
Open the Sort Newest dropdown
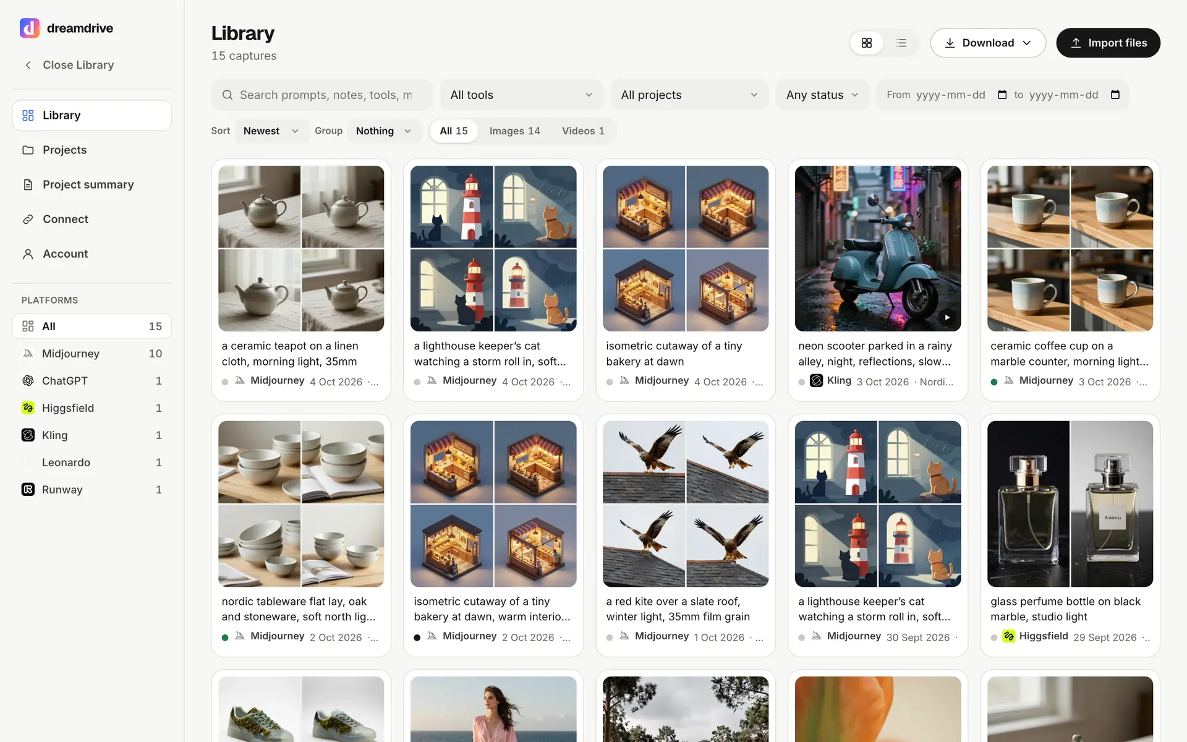271,131
